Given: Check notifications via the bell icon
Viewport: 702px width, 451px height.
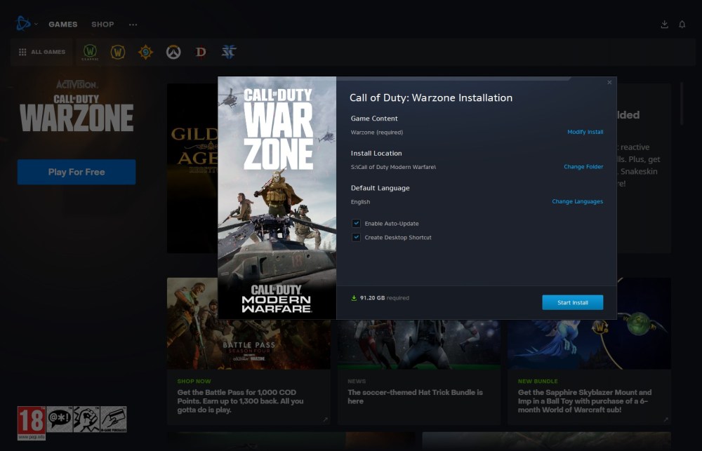Looking at the screenshot, I should pos(682,24).
